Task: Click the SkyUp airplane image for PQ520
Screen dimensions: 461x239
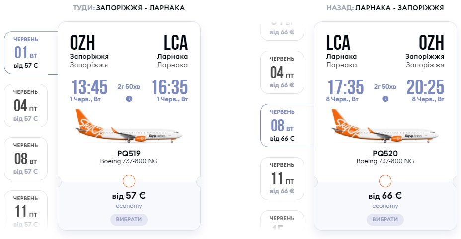Action: tap(385, 127)
